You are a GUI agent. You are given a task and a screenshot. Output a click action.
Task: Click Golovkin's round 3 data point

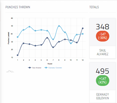click(29, 27)
